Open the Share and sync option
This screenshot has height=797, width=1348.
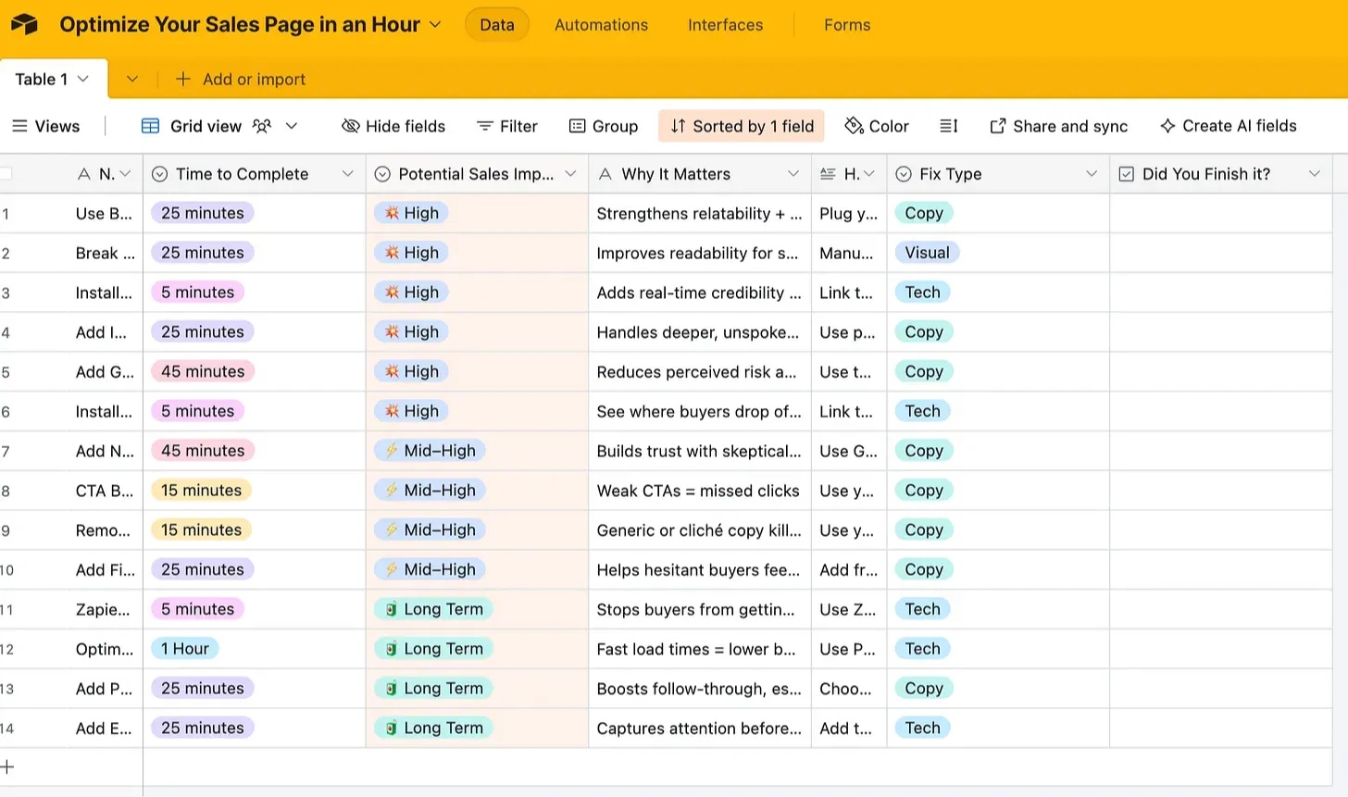pos(1058,126)
